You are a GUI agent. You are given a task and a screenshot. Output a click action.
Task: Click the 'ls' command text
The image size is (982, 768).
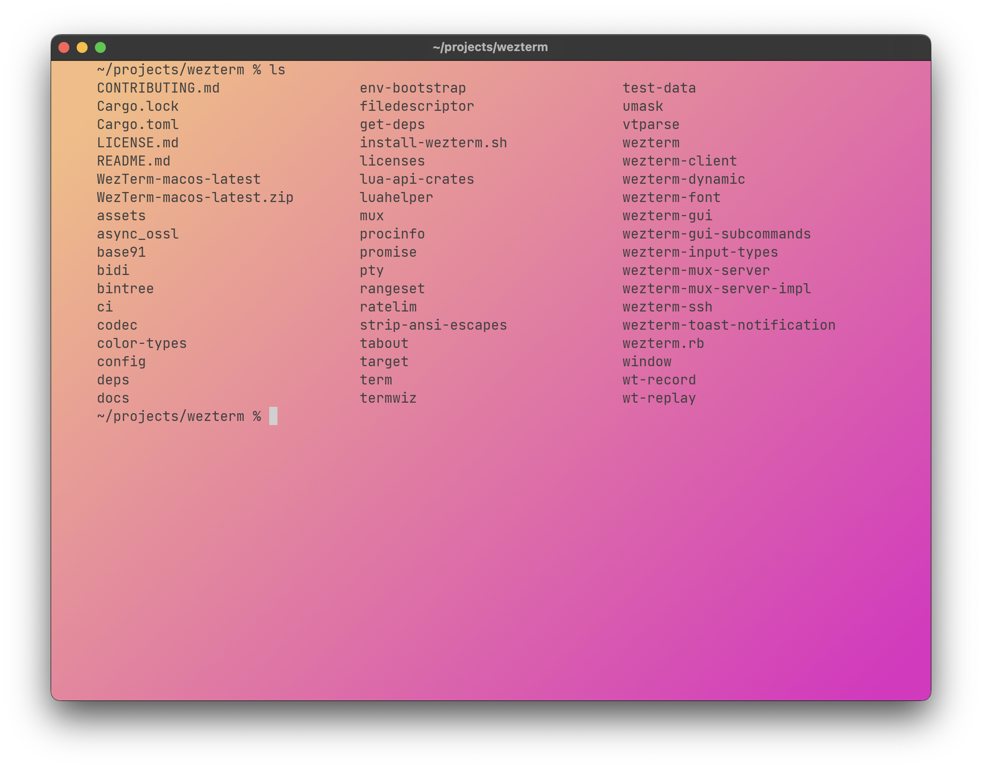click(x=277, y=70)
